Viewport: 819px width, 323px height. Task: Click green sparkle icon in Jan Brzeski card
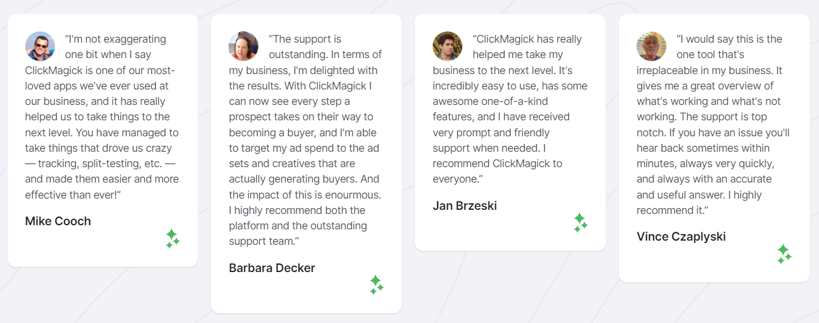tap(581, 223)
